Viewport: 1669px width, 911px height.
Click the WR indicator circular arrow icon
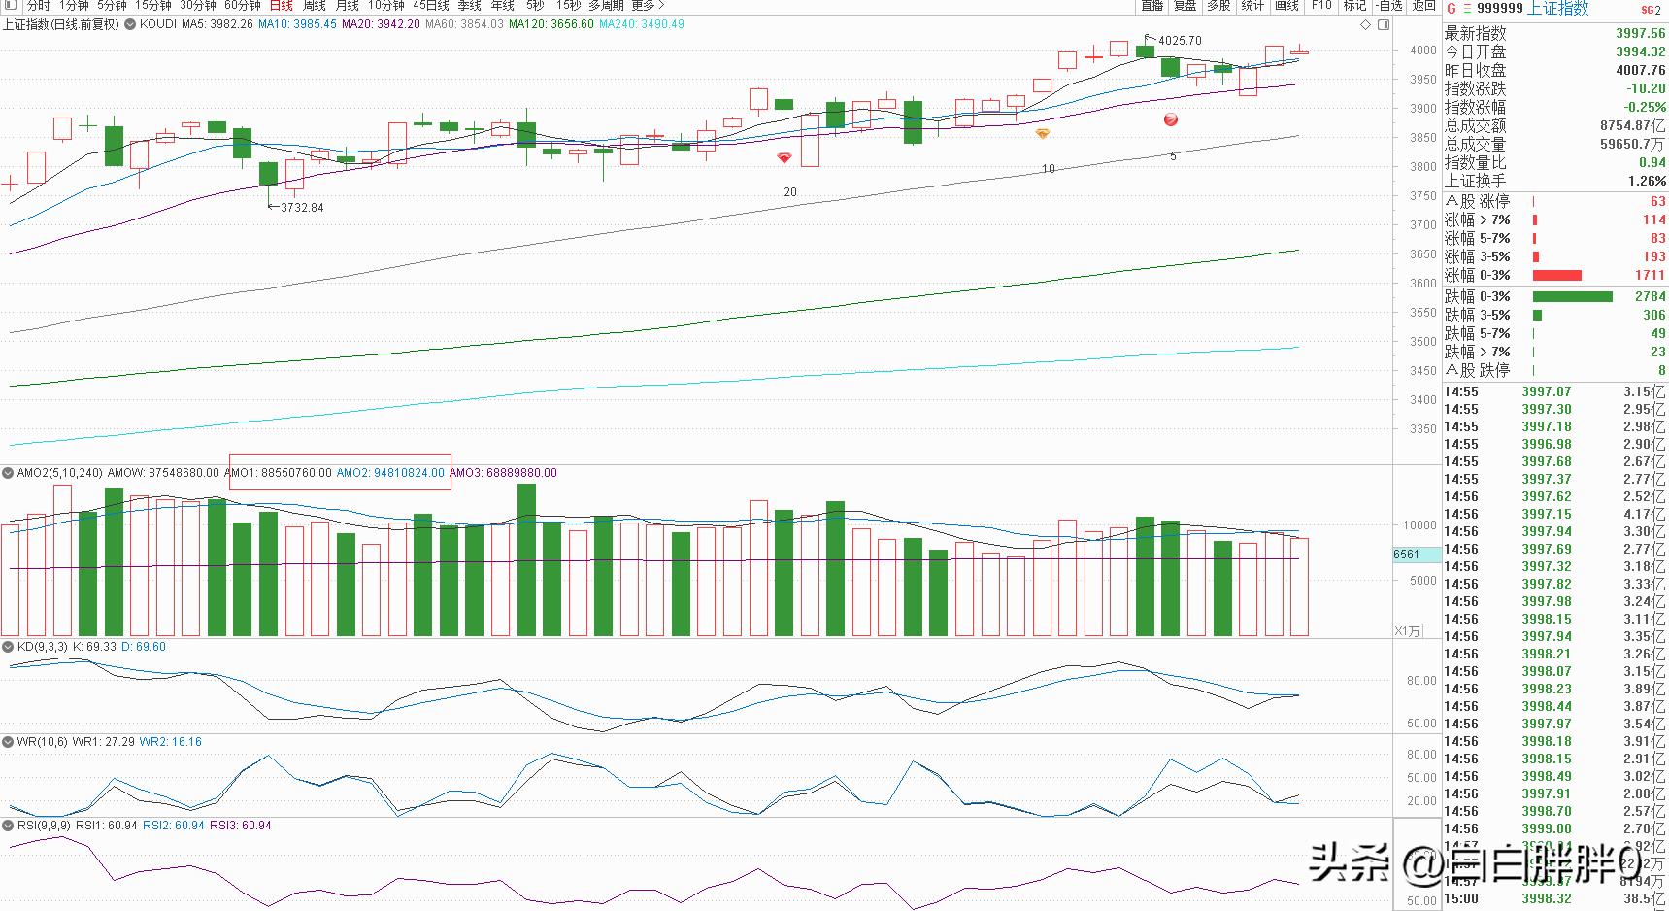8,742
